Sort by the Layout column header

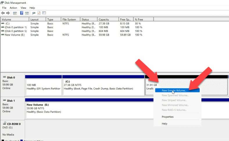point(37,19)
